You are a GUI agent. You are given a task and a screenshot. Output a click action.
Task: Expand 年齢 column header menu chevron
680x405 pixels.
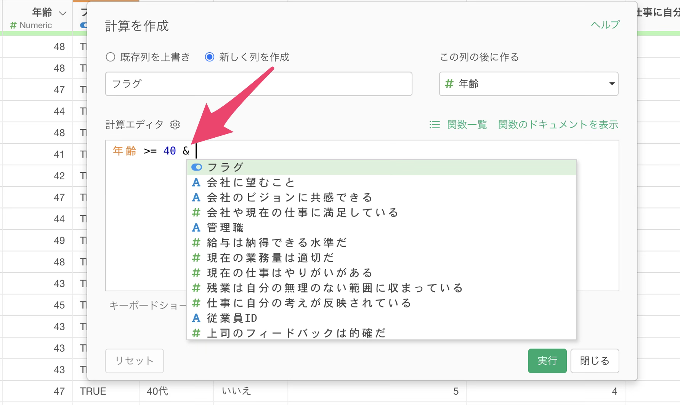pyautogui.click(x=63, y=13)
